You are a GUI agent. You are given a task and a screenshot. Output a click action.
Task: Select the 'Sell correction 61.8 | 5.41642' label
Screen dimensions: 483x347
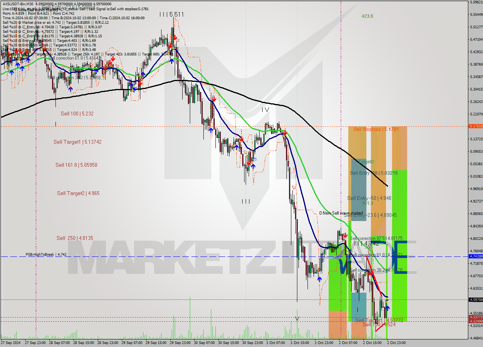pos(75,58)
